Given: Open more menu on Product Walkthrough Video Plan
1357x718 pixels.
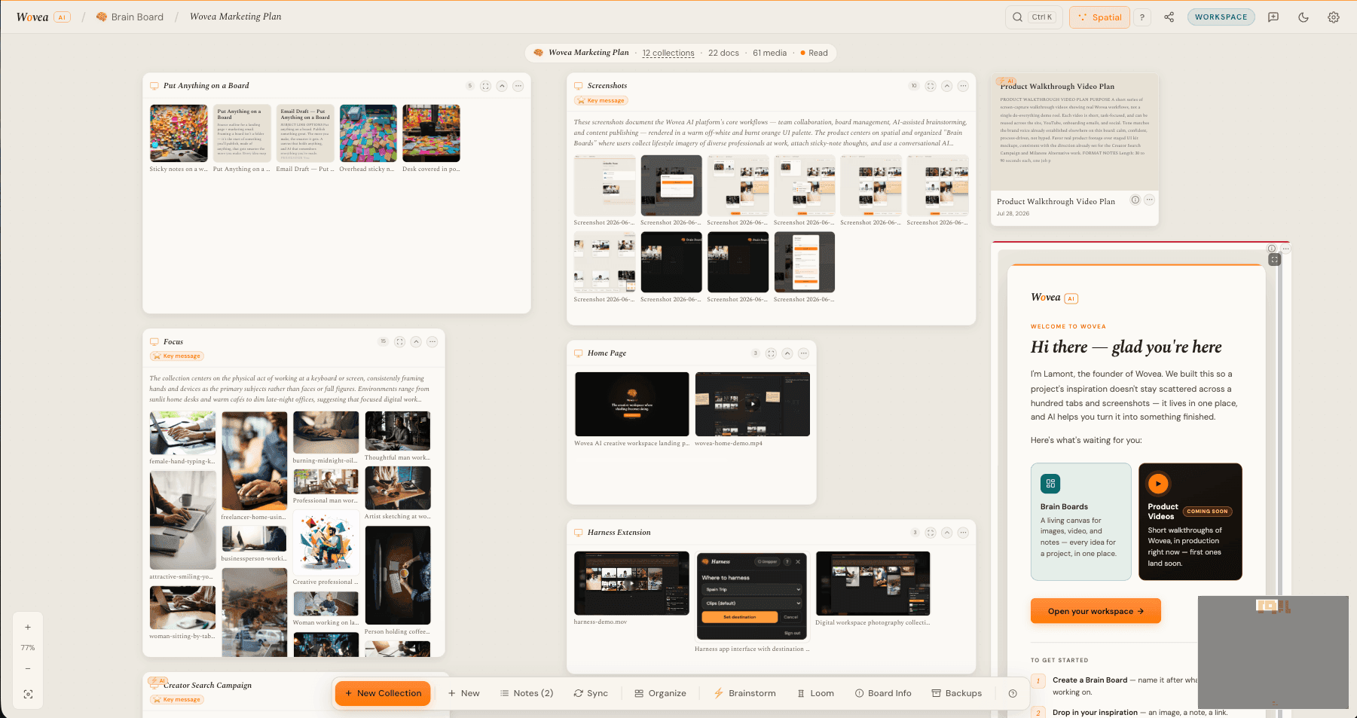Looking at the screenshot, I should pyautogui.click(x=1149, y=200).
